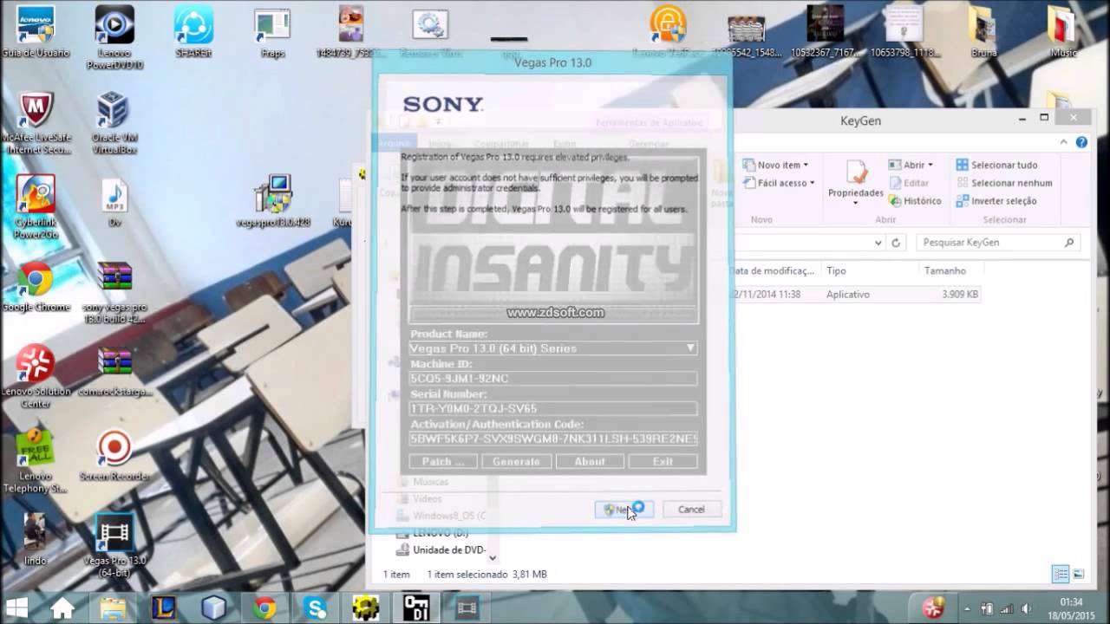
Task: Click Generate button in keygen
Action: [516, 461]
